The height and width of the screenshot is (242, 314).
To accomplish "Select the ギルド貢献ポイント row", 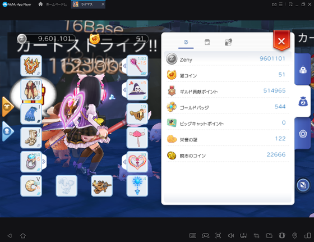I will (228, 91).
